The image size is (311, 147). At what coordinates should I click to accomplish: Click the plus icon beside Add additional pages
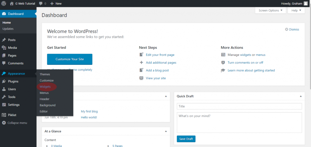point(142,62)
